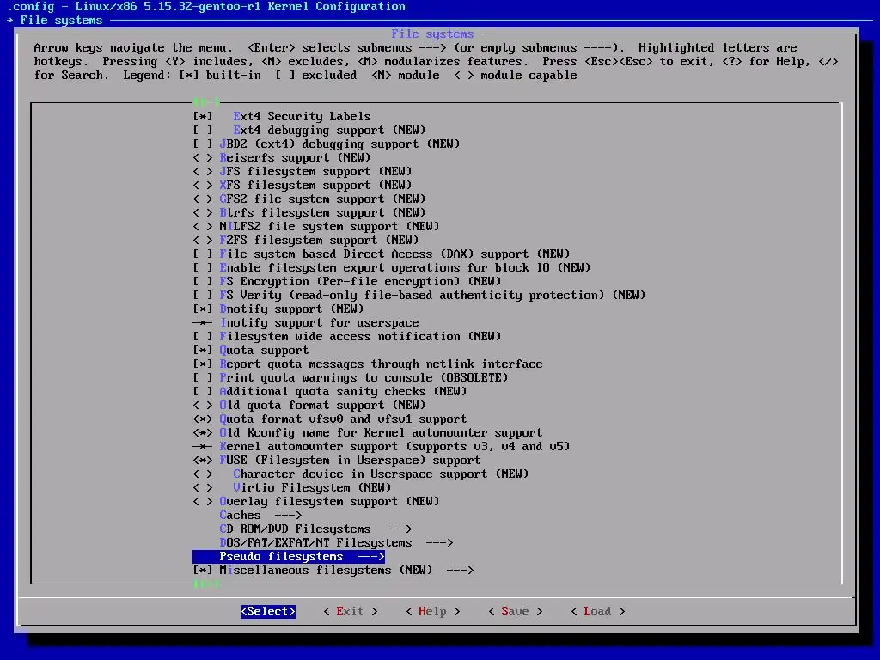Open DOS/FAT/EXFAT/NT Filesystems submenu

[x=337, y=543]
